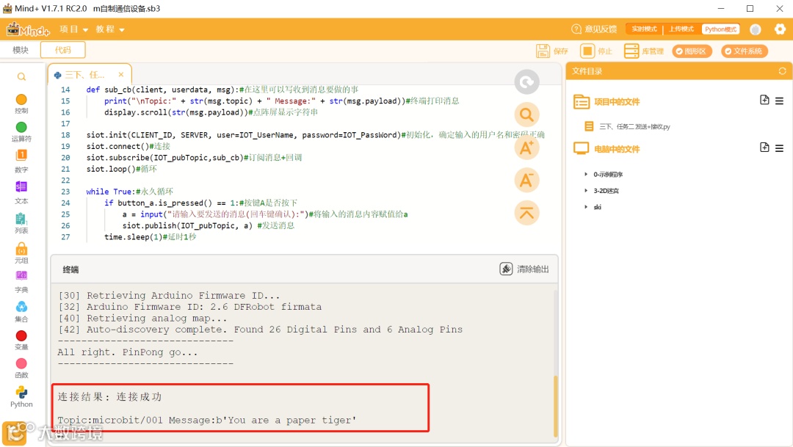Open settings gear in the top bar
Image resolution: width=793 pixels, height=447 pixels.
click(x=780, y=29)
